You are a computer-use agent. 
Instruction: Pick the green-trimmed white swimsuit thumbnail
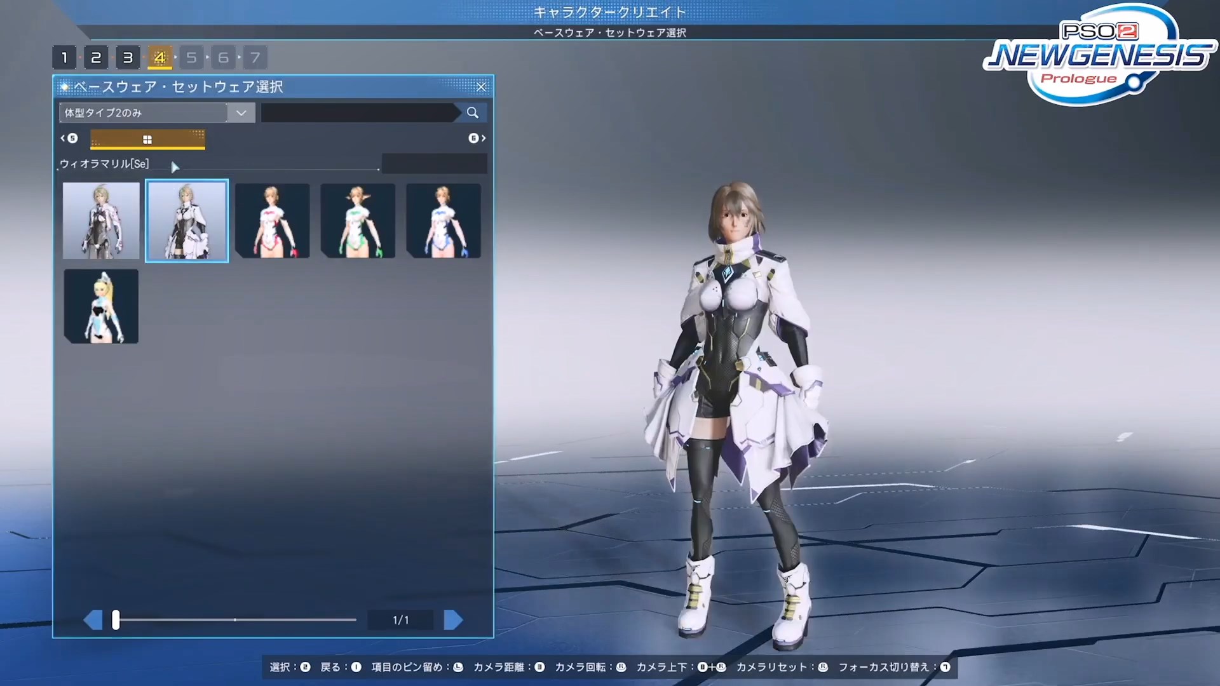[x=358, y=220]
